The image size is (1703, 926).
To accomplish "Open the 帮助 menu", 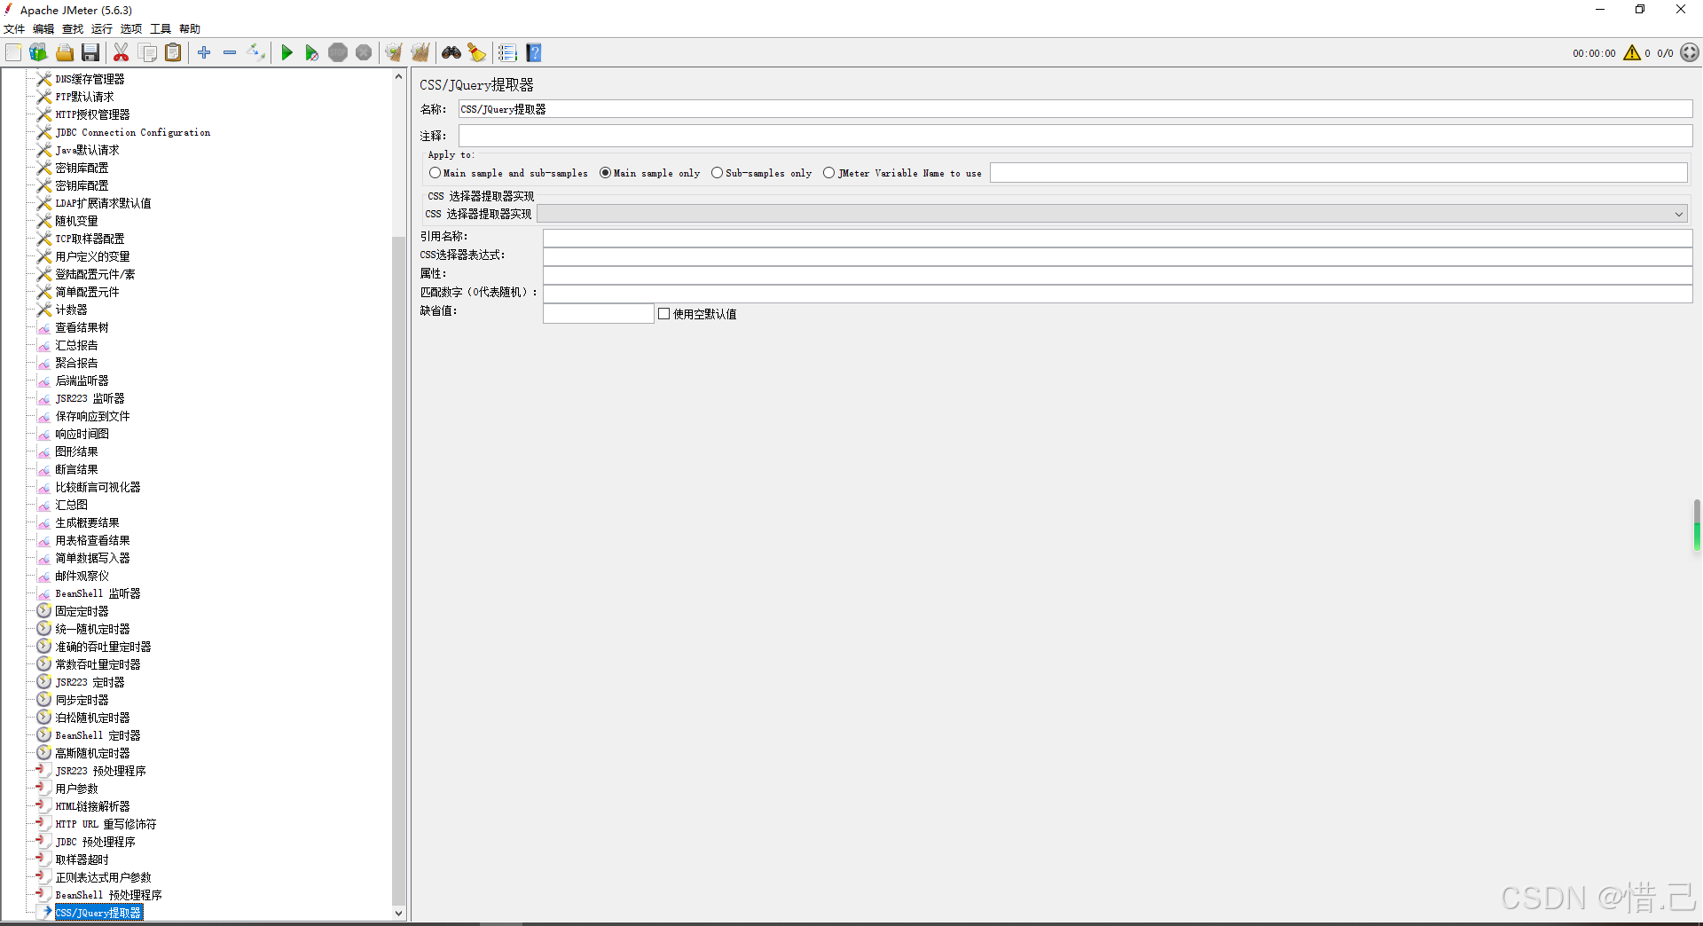I will point(190,29).
